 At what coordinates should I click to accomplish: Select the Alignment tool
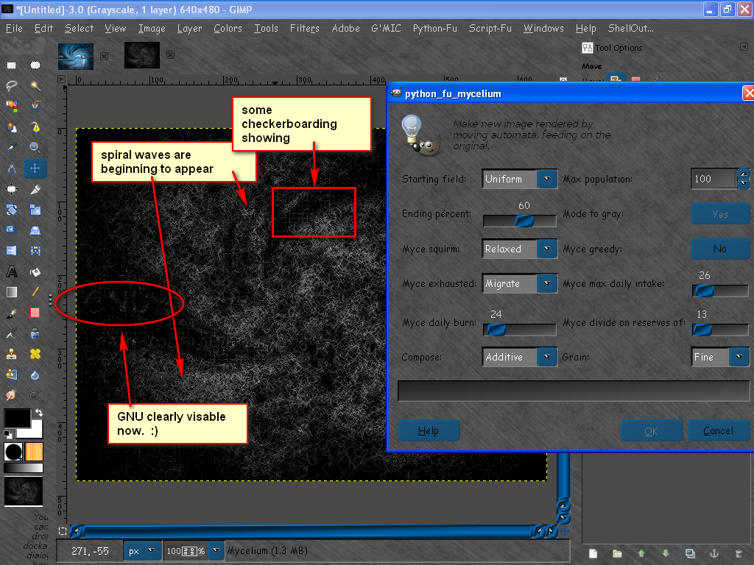pos(12,189)
